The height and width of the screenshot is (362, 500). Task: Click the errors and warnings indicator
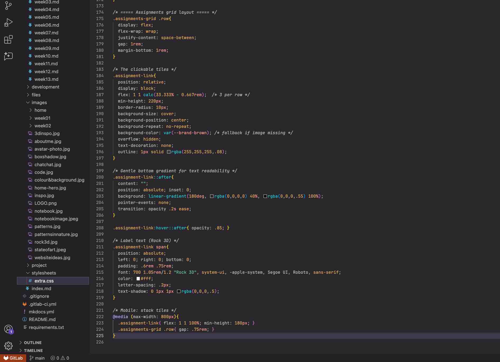click(x=60, y=358)
